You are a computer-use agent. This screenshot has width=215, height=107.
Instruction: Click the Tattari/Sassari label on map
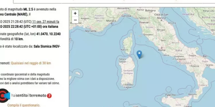[x=122, y=60]
